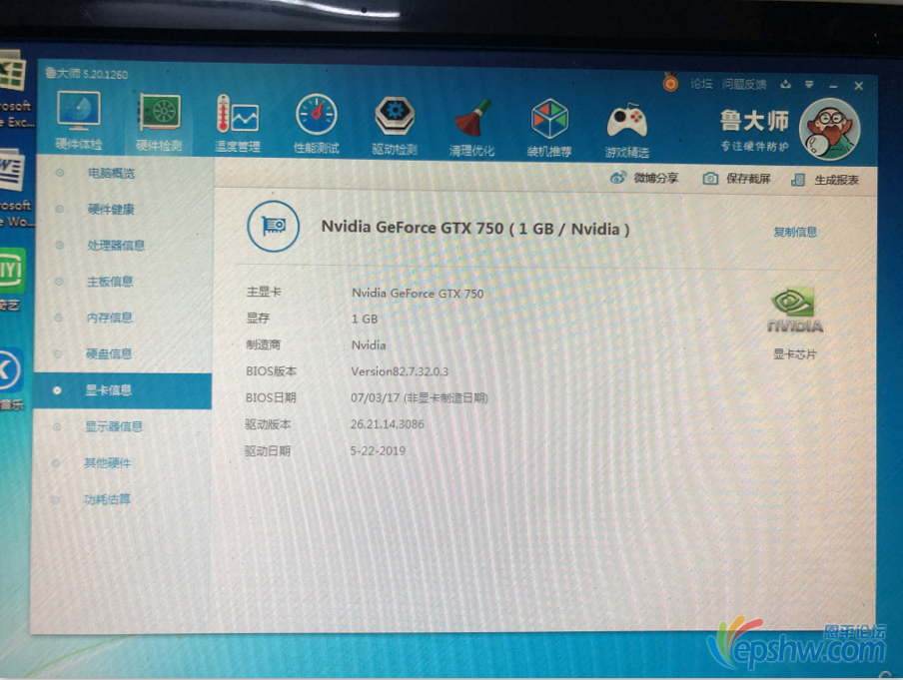Click the 显存 value "1 GB"
This screenshot has width=903, height=680.
pos(365,319)
